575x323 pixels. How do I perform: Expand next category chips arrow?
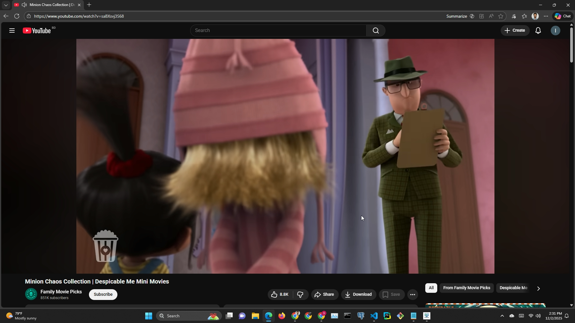pos(538,289)
